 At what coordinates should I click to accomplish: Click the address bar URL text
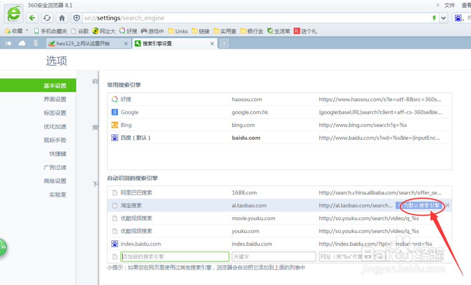[x=124, y=18]
